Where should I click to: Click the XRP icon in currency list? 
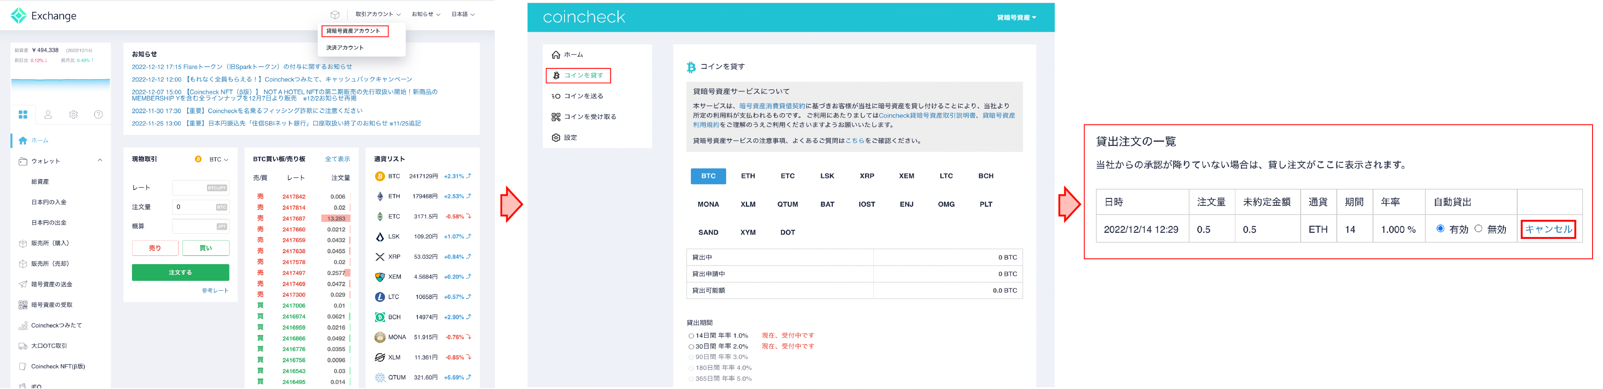click(x=379, y=257)
